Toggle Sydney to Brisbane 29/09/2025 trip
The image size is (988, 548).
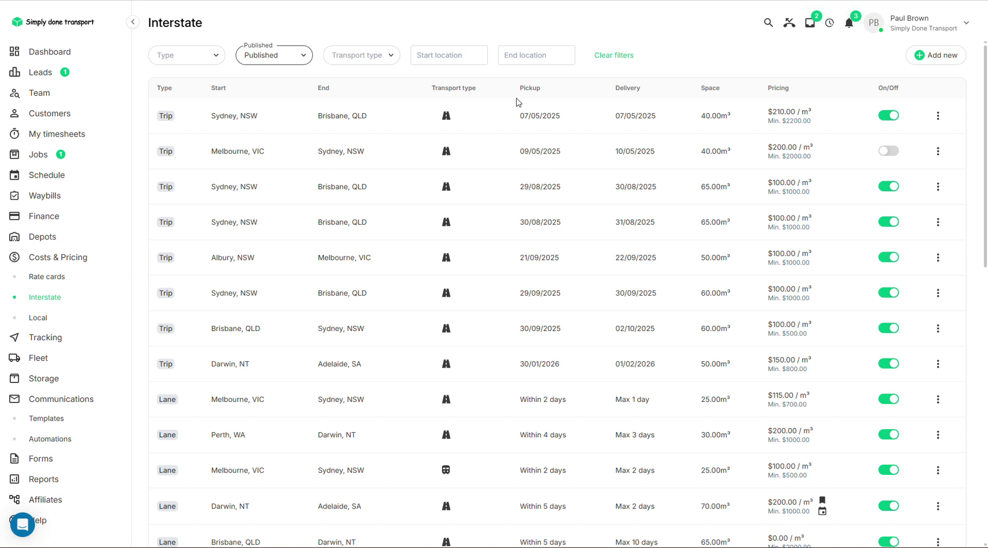(x=889, y=292)
